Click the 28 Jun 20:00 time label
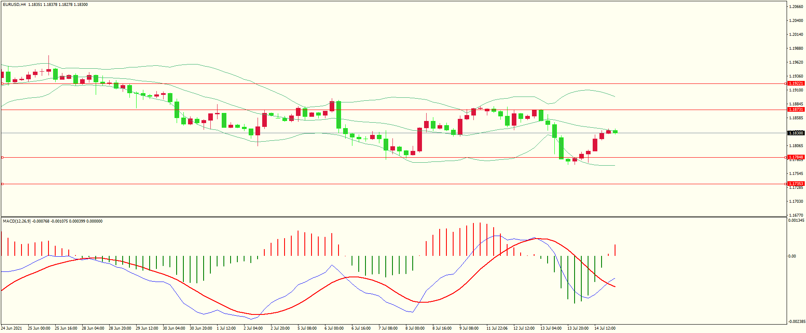 point(120,328)
